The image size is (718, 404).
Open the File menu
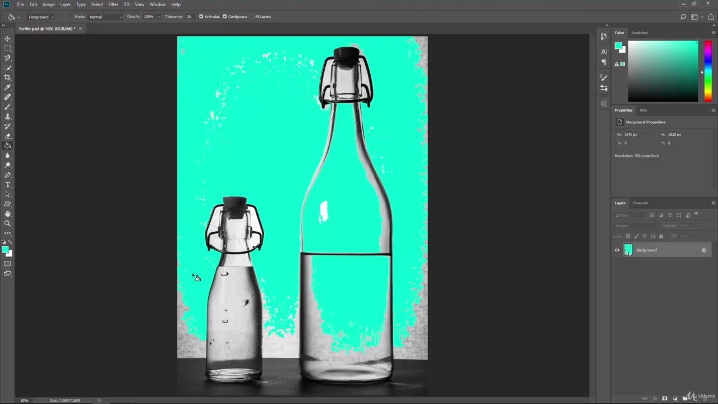click(20, 4)
